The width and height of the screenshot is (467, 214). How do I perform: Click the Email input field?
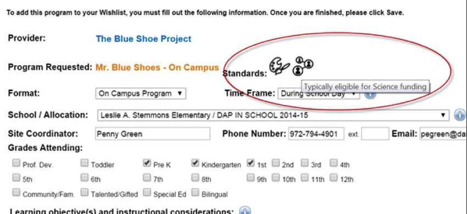click(x=443, y=134)
